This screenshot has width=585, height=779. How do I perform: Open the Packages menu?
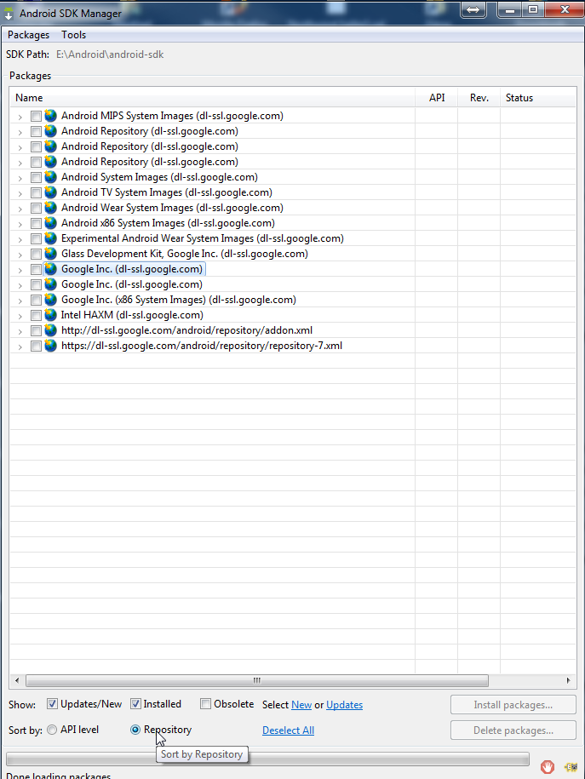click(28, 35)
